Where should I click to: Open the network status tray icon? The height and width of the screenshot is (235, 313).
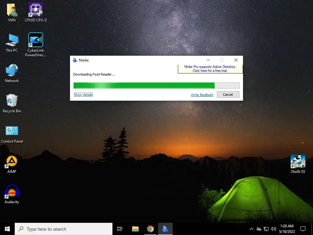point(266,229)
